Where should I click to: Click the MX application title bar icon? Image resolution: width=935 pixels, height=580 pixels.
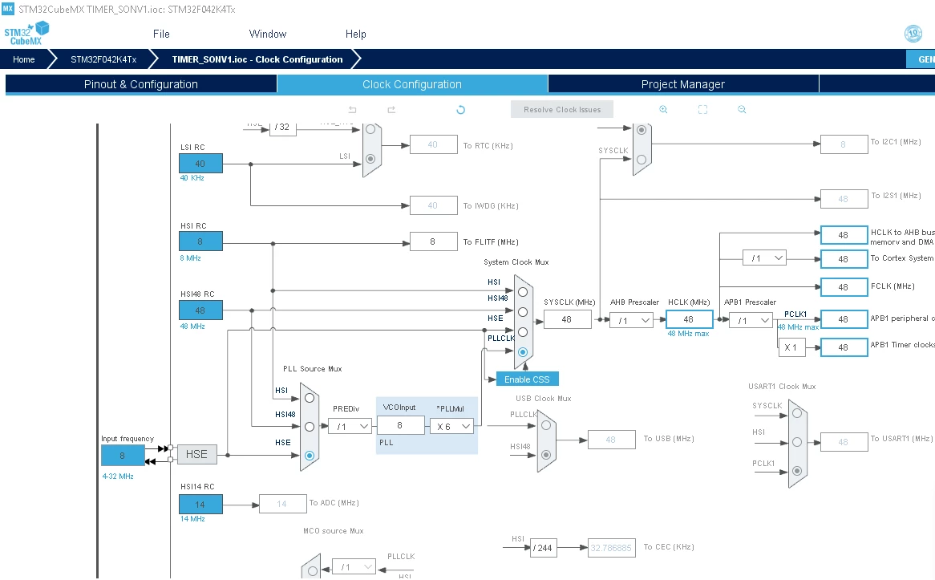pos(8,8)
